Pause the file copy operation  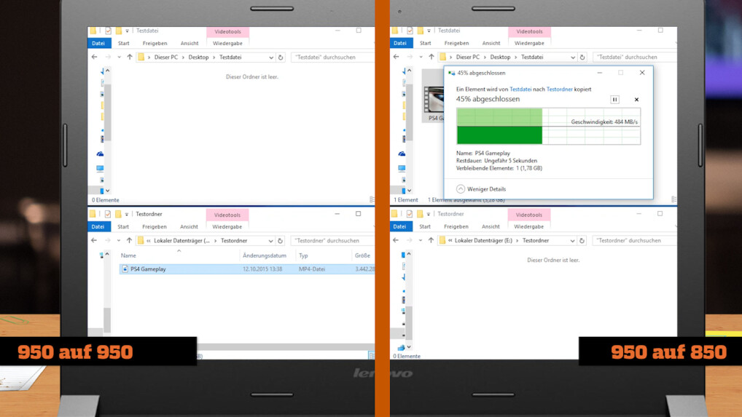614,100
